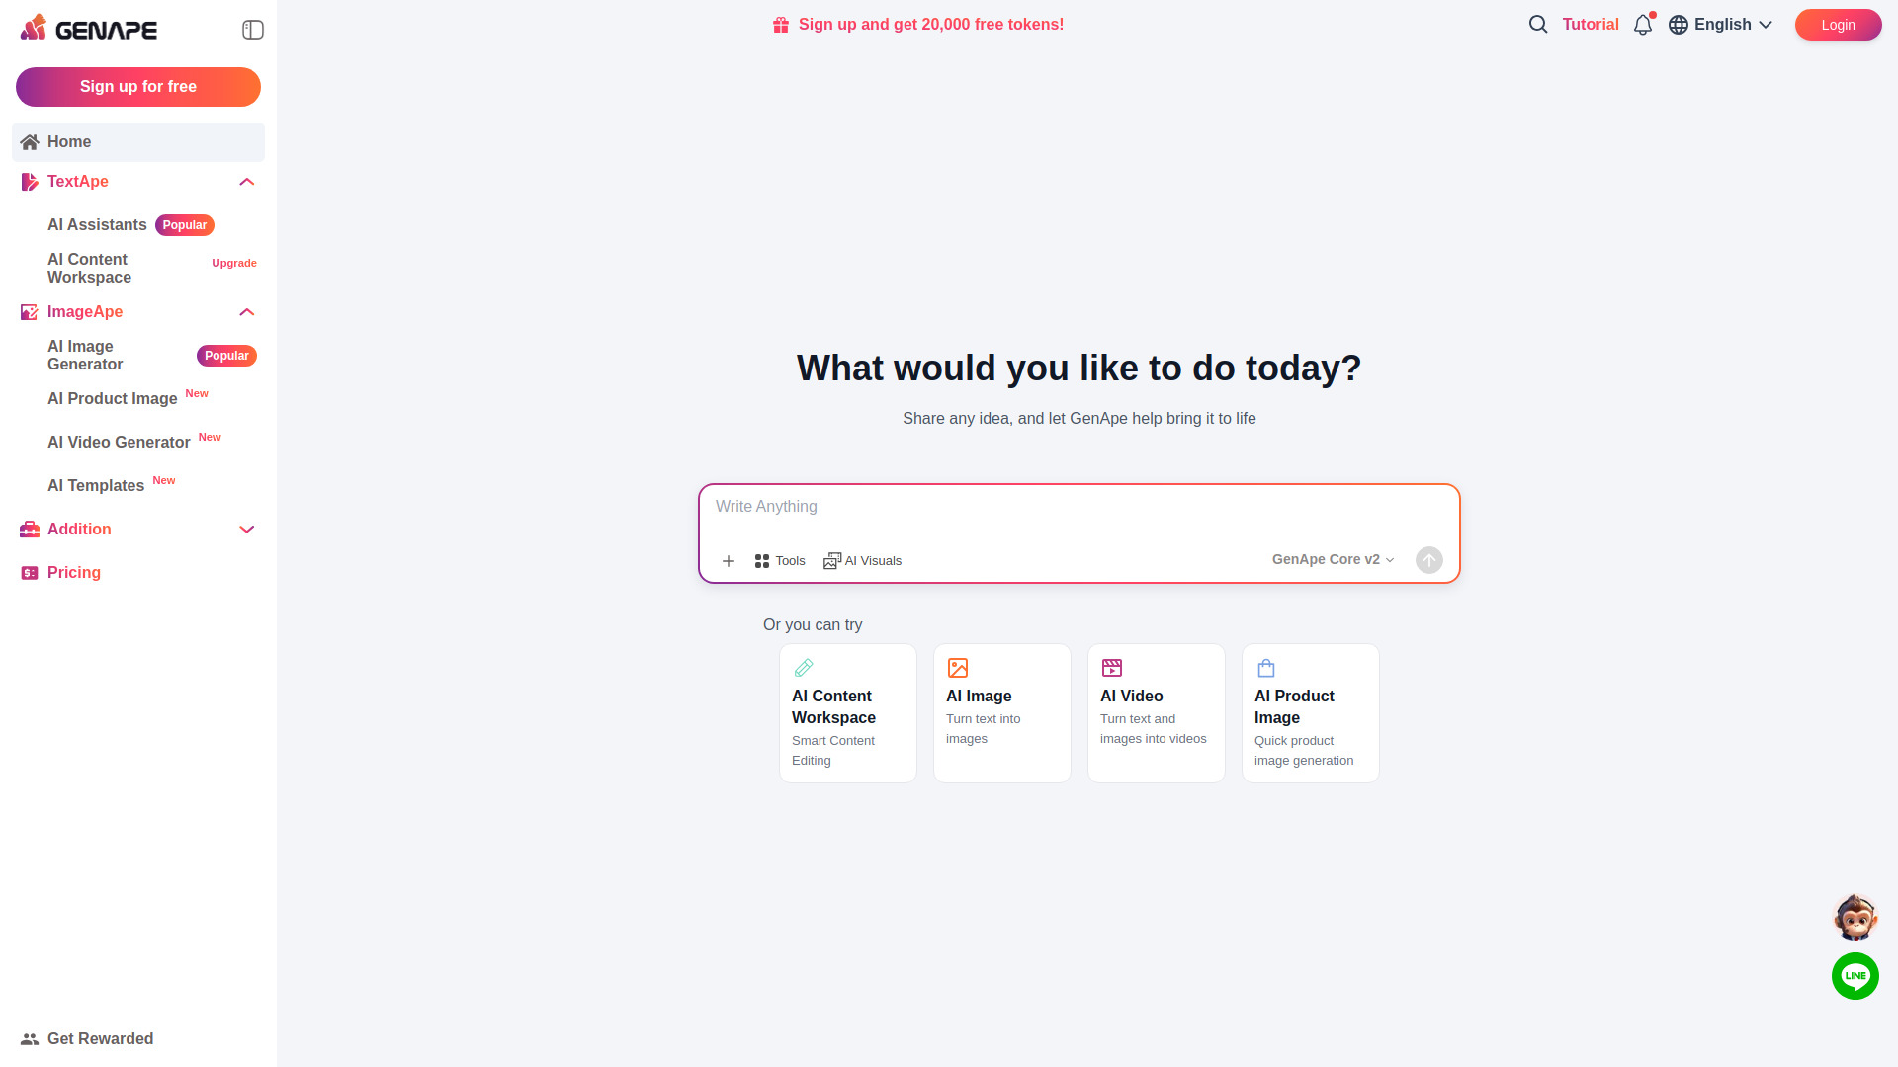Open notifications bell icon
Image resolution: width=1898 pixels, height=1067 pixels.
1643,25
